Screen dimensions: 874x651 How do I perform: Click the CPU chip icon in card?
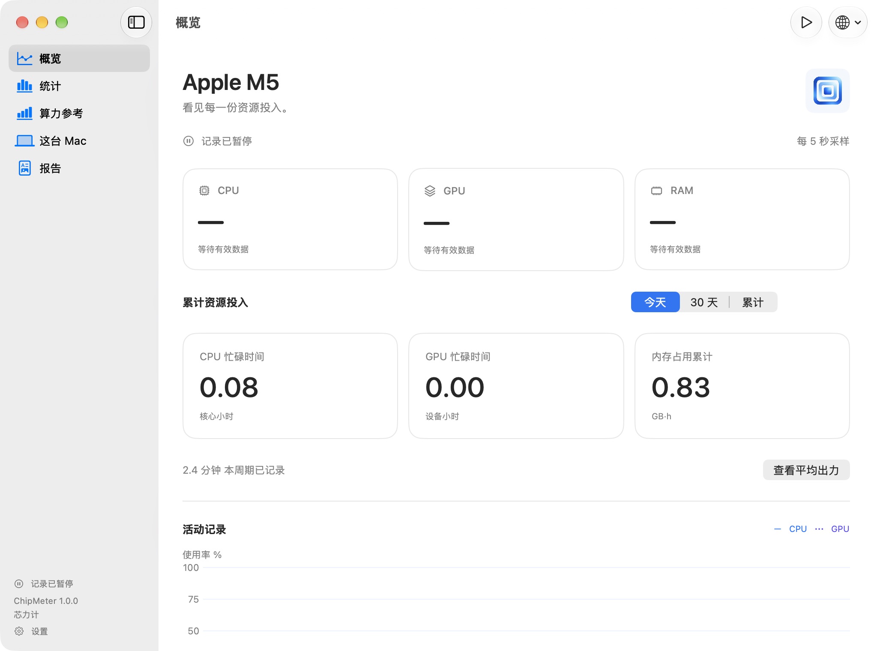pyautogui.click(x=204, y=191)
